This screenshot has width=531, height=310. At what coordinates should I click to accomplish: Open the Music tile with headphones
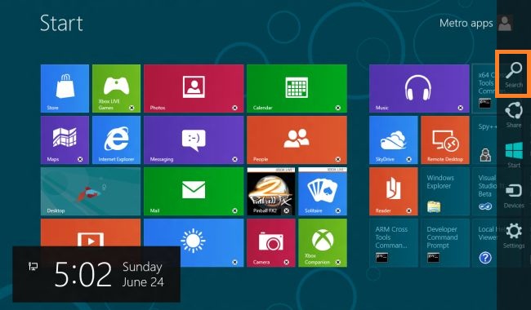coord(419,88)
